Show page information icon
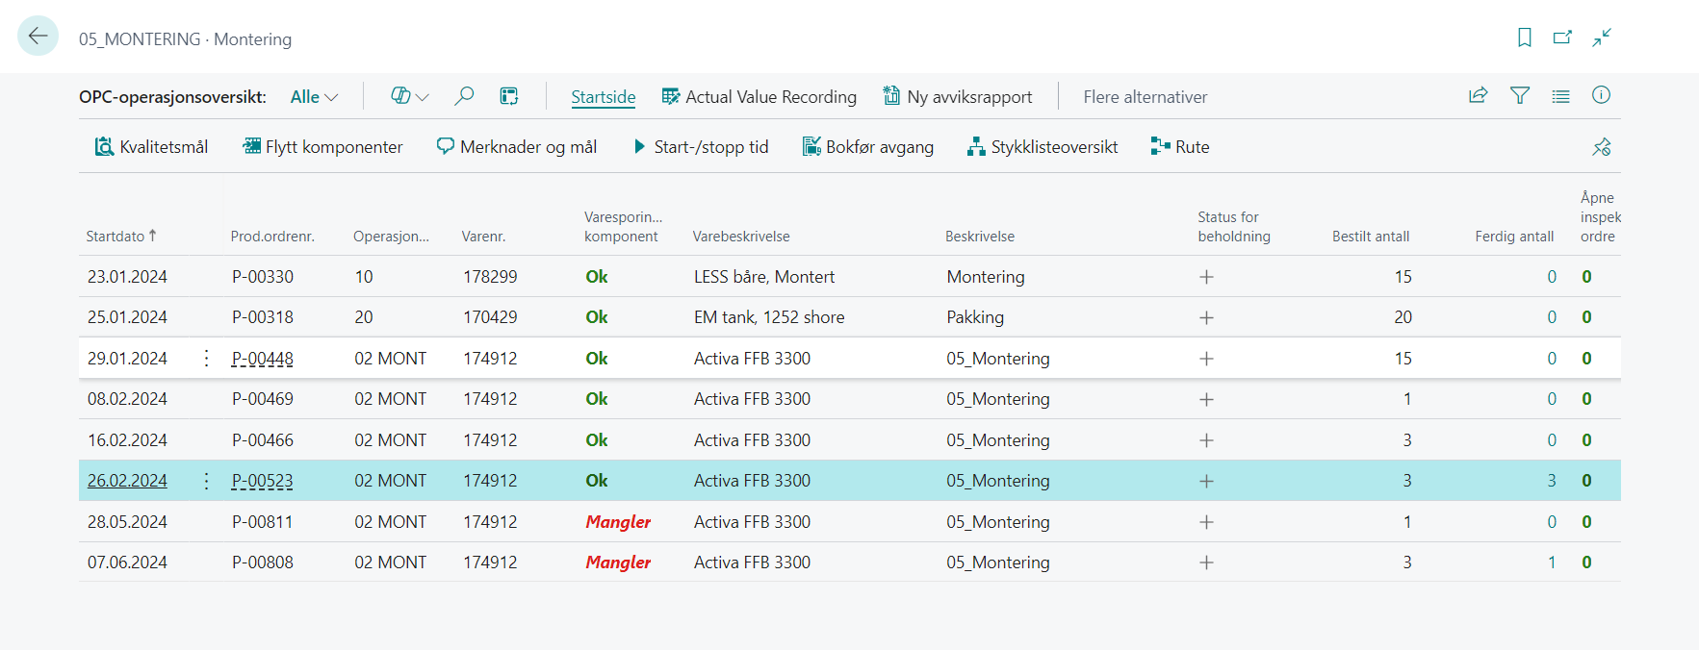1699x650 pixels. point(1601,95)
